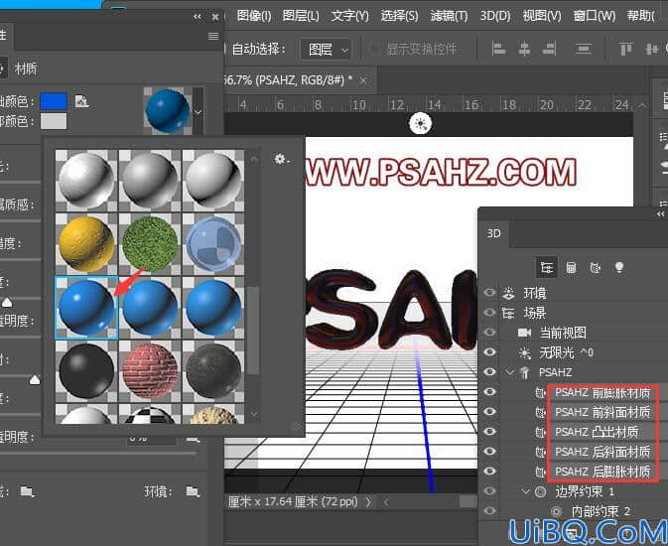
Task: Open the environment texture folder icon
Action: pos(193,491)
